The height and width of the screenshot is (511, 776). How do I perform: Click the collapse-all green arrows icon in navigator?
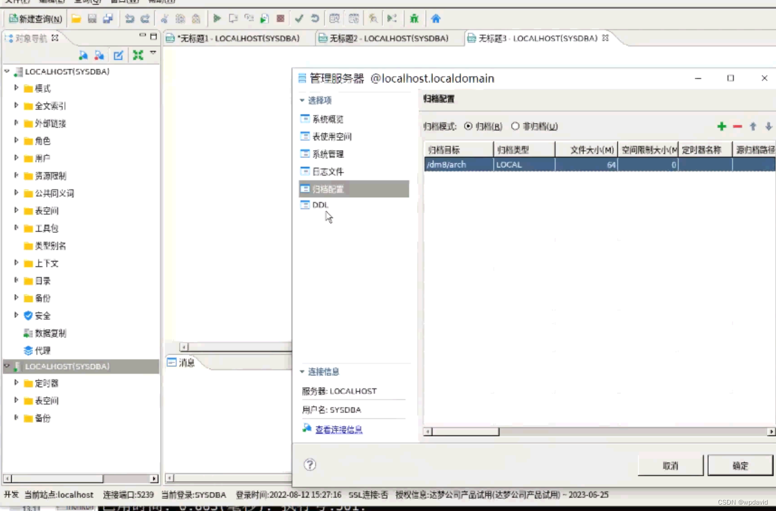pos(138,55)
